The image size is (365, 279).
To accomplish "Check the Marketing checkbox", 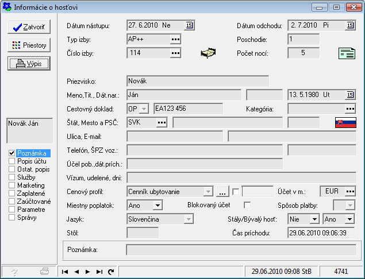I will (12, 185).
